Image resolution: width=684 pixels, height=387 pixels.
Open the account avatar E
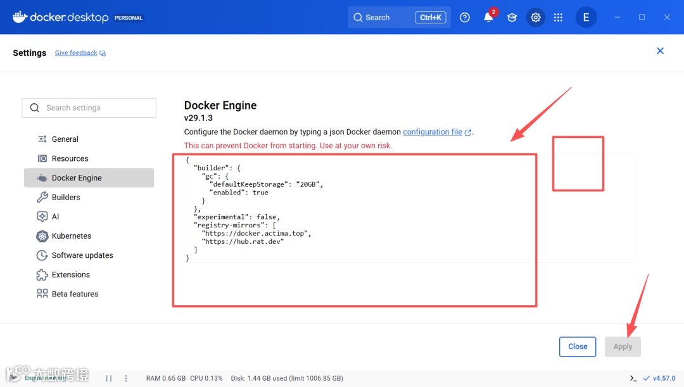tap(586, 18)
